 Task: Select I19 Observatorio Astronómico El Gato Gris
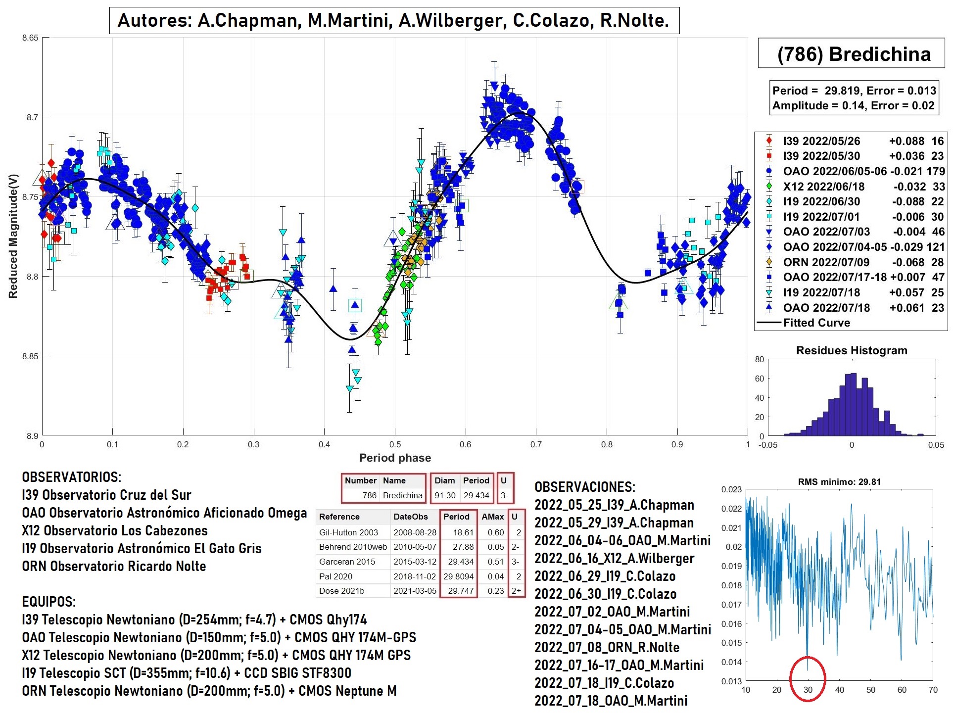(142, 548)
